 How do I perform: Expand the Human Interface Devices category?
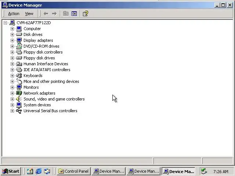[x=12, y=64]
